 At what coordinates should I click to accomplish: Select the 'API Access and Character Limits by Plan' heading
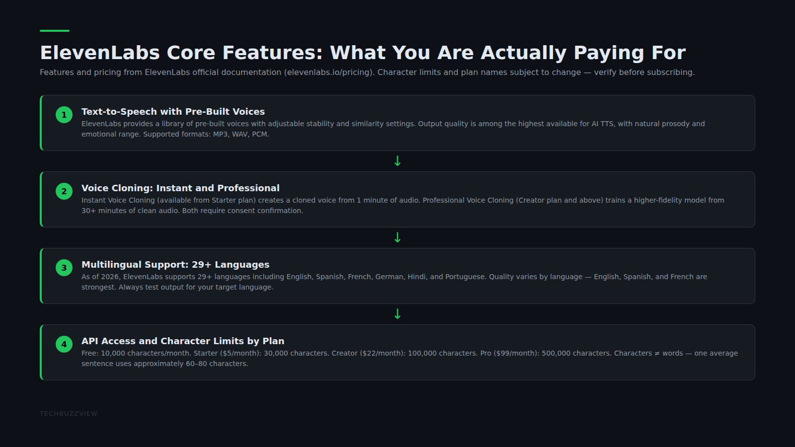[x=183, y=341]
